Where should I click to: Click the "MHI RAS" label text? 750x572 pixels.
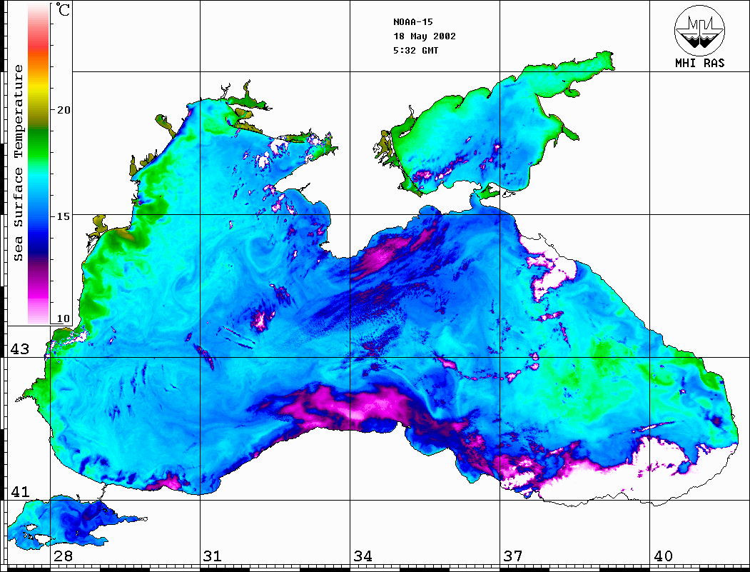(700, 63)
